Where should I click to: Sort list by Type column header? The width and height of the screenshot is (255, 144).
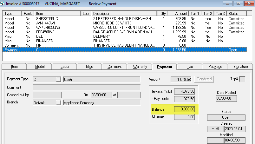12,14
